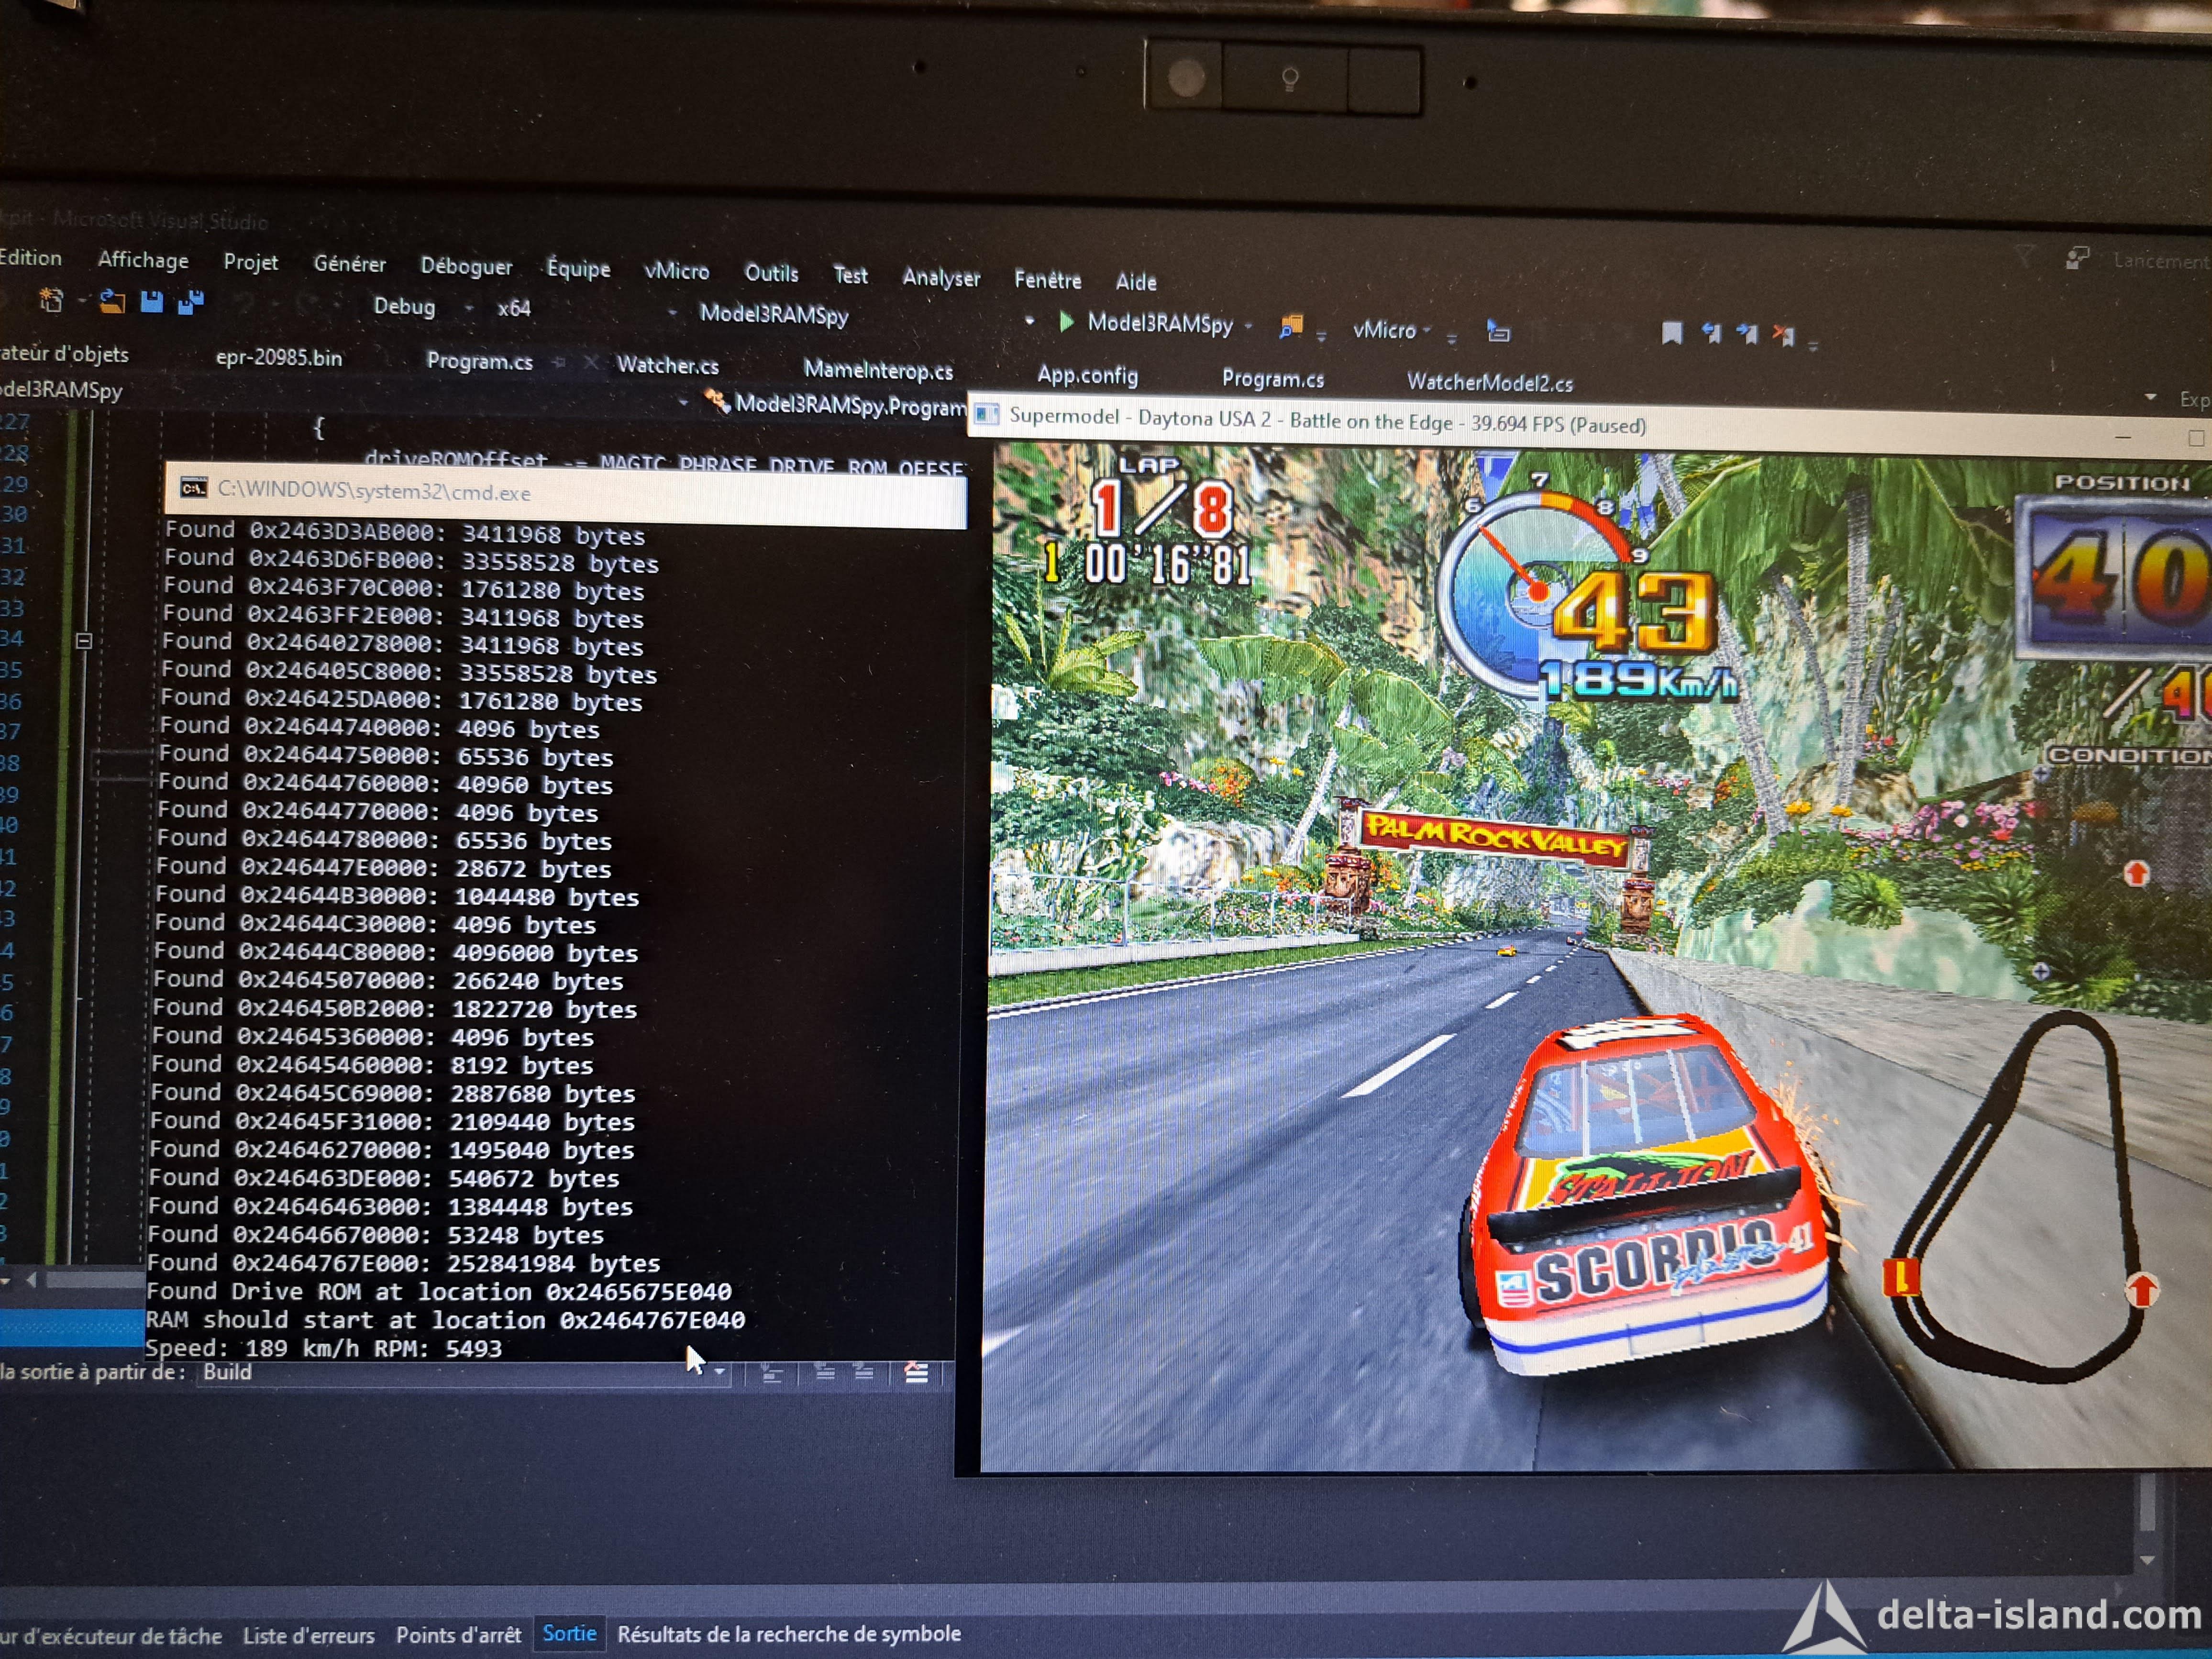Image resolution: width=2212 pixels, height=1659 pixels.
Task: Open the Fenêtre menu
Action: [1047, 280]
